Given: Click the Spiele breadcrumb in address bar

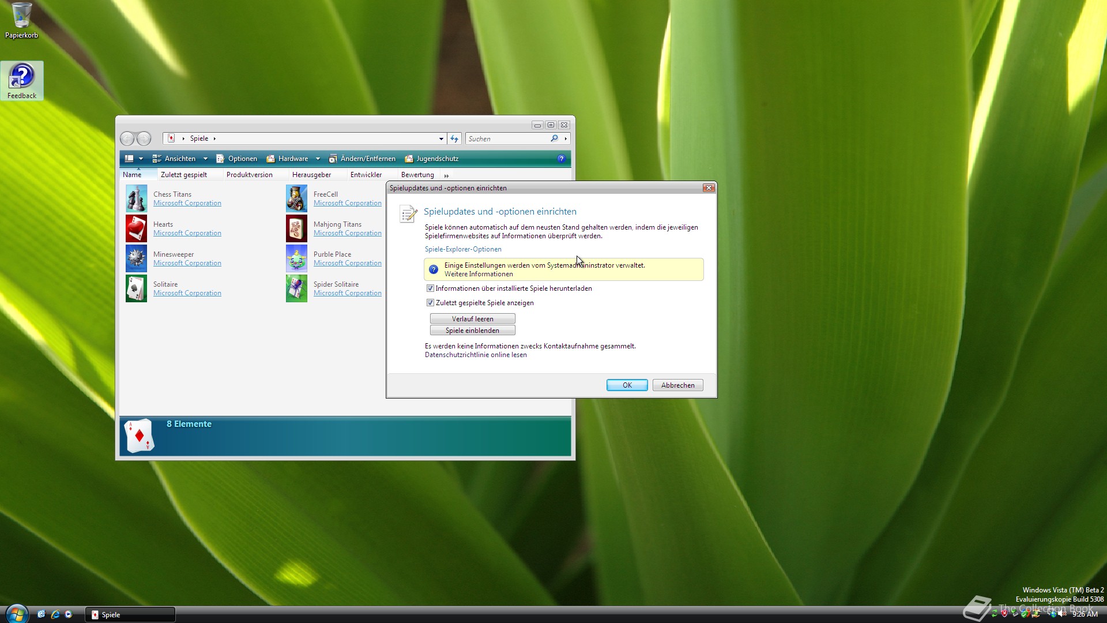Looking at the screenshot, I should tap(199, 138).
